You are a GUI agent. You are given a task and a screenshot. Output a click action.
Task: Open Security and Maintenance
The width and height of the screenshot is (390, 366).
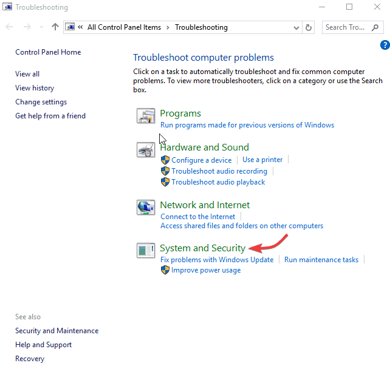click(x=57, y=331)
